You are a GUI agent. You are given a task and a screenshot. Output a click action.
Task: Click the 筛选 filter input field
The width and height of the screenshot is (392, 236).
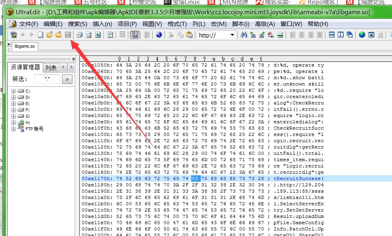click(47, 79)
